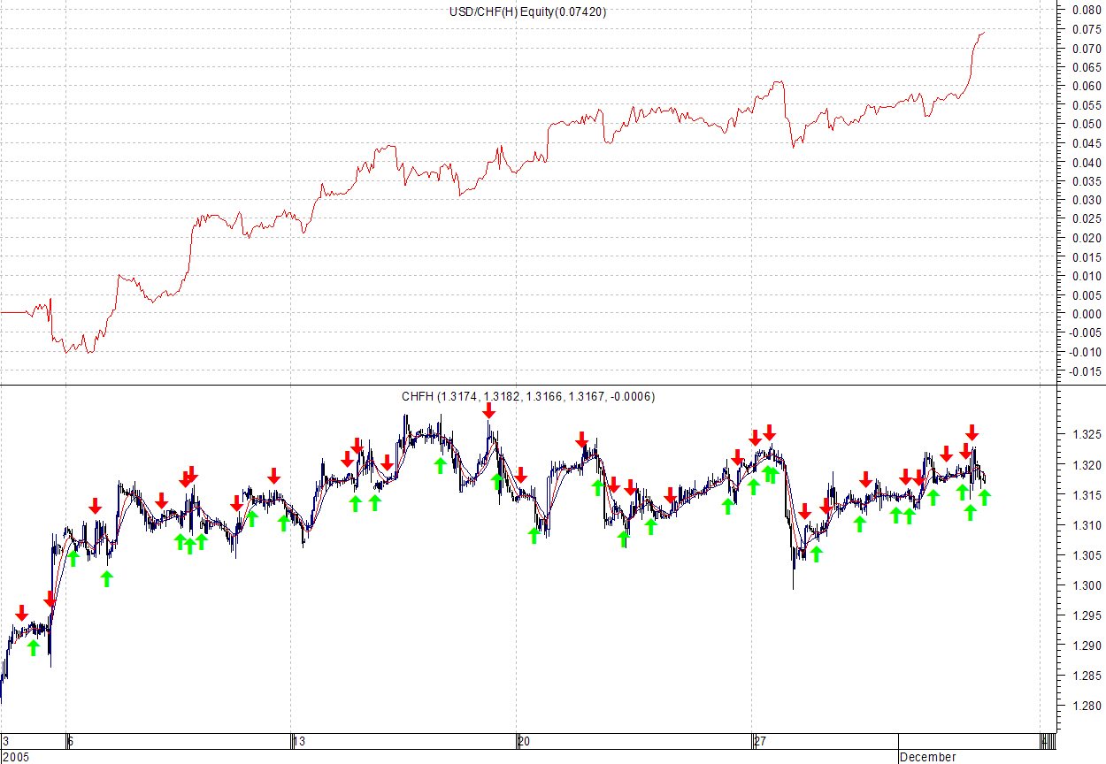1106x764 pixels.
Task: Select the rightmost green buy arrow
Action: pos(984,497)
